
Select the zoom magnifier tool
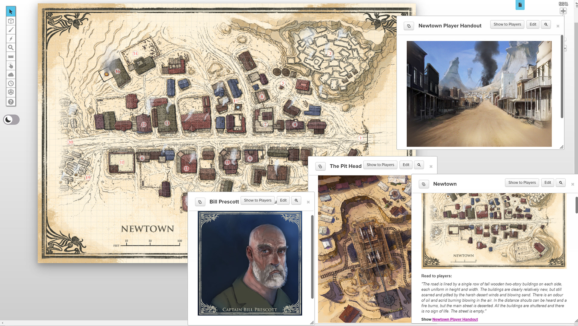11,47
